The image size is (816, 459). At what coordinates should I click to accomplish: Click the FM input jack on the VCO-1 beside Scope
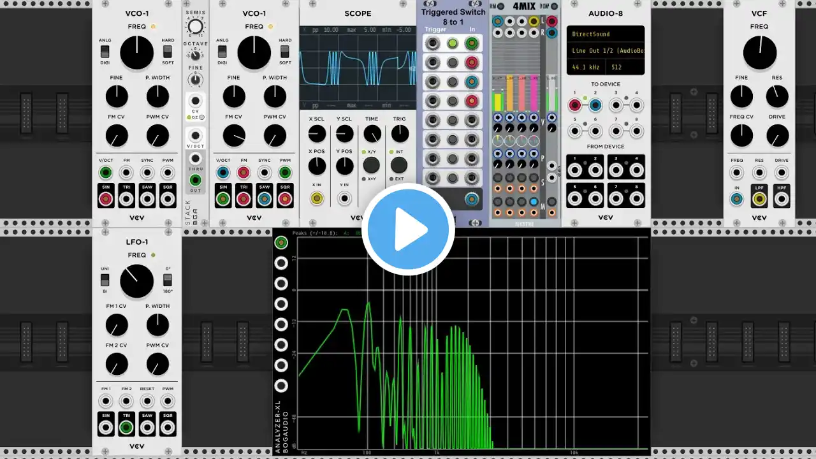pos(244,173)
